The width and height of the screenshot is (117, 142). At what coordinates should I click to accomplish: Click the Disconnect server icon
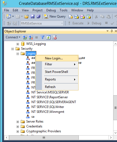click(31, 37)
